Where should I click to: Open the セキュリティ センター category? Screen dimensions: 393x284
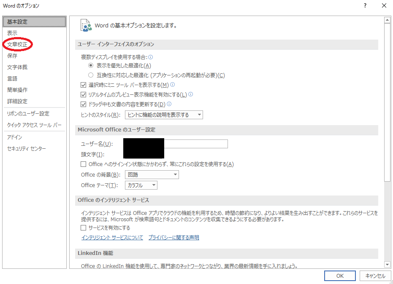pos(34,149)
